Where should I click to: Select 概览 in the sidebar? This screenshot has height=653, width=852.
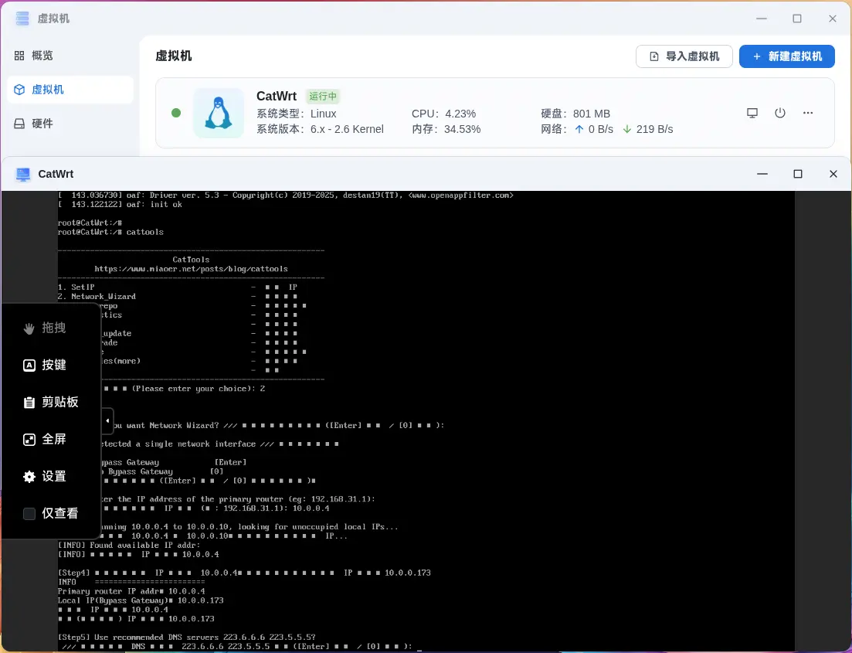pos(42,56)
